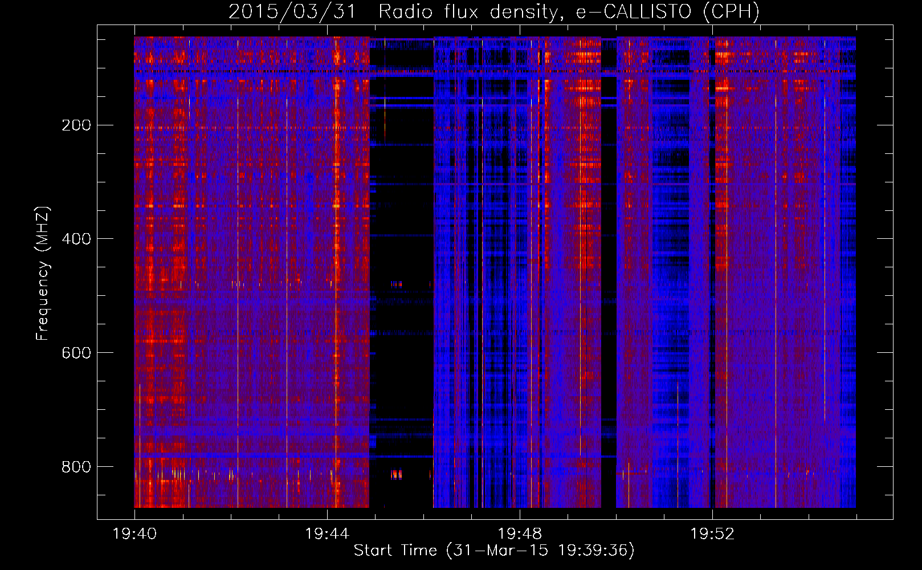Click the "Start Time (31-Mar-15 19:39:36)" label
922x570 pixels.
tap(494, 551)
